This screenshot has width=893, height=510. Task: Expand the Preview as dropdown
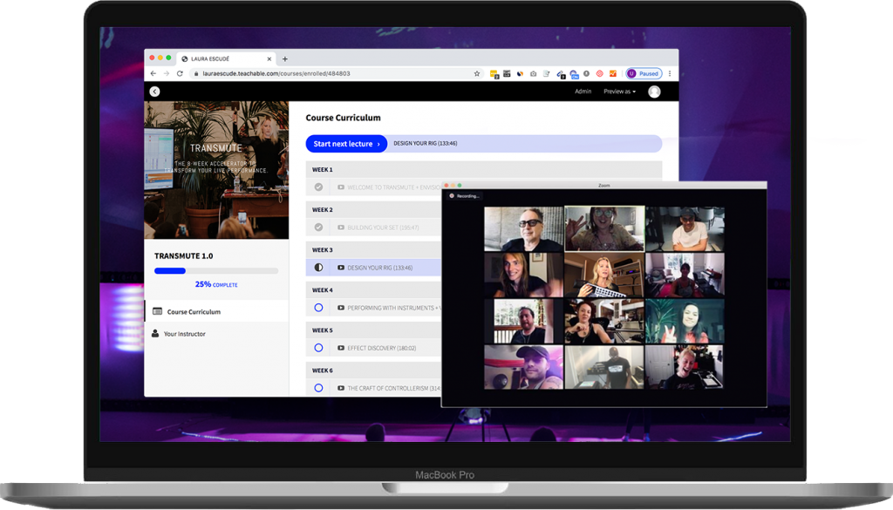[620, 91]
